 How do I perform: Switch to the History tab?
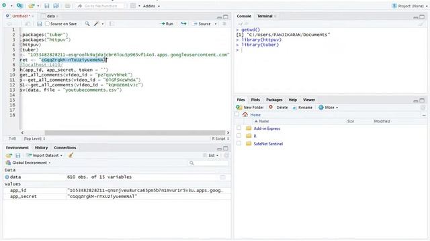41,148
